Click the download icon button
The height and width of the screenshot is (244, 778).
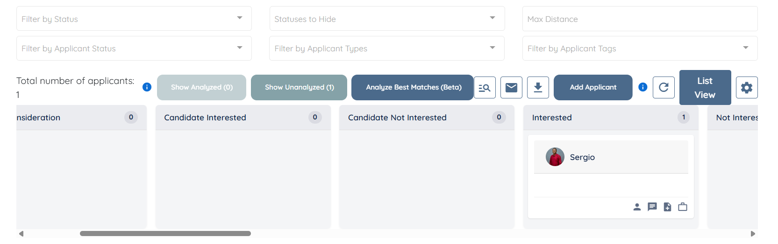click(538, 88)
